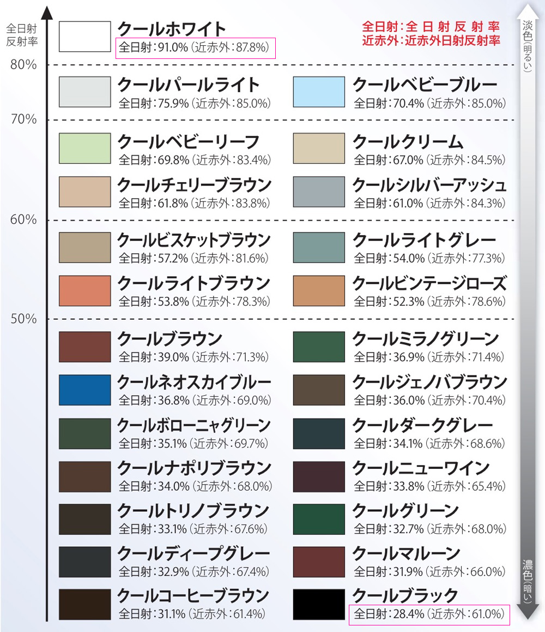Click the クールクリーム cream swatch
This screenshot has width=545, height=632.
click(x=319, y=148)
